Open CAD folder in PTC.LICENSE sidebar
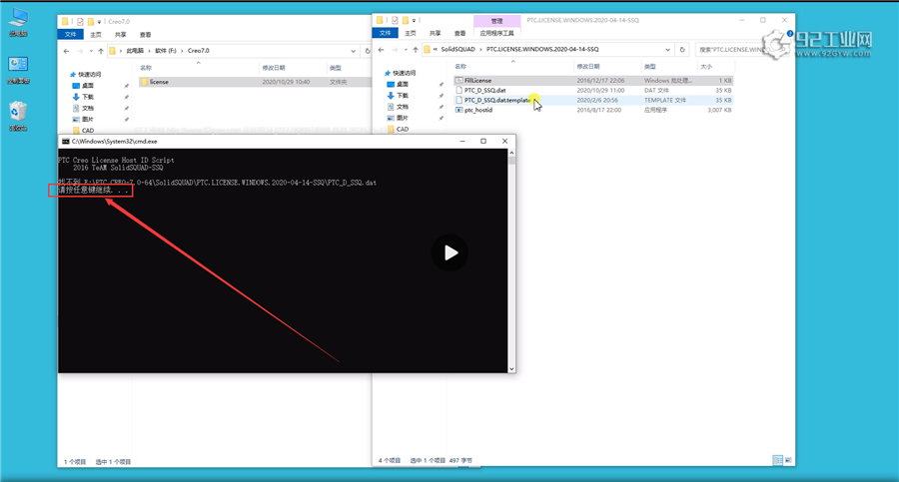899x482 pixels. 399,129
